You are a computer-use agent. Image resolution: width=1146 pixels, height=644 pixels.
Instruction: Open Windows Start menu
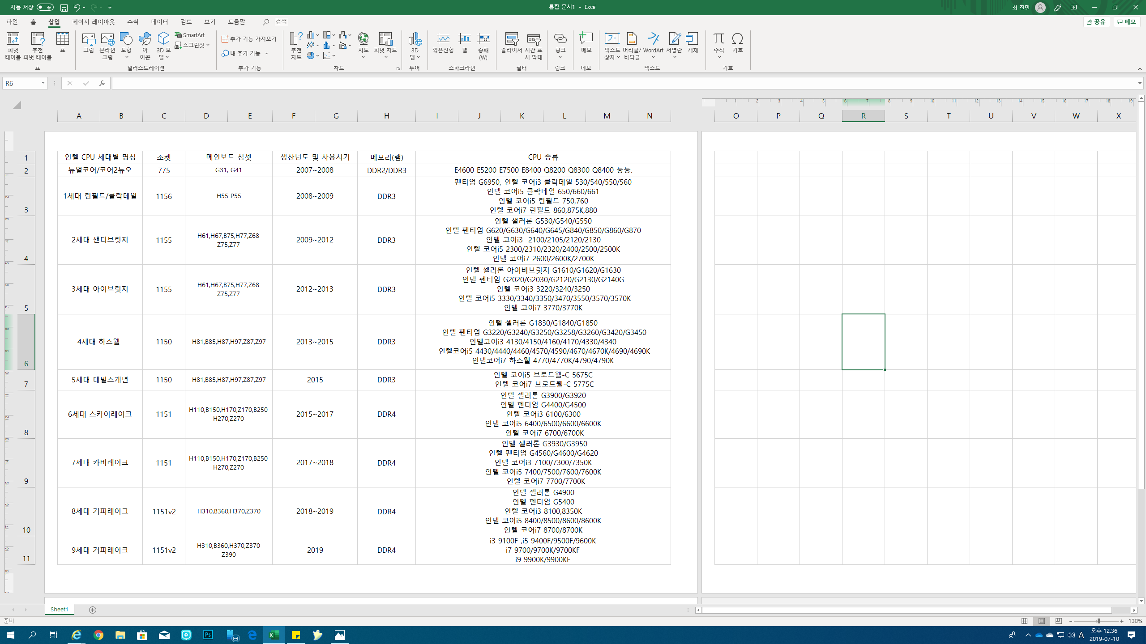(x=11, y=635)
